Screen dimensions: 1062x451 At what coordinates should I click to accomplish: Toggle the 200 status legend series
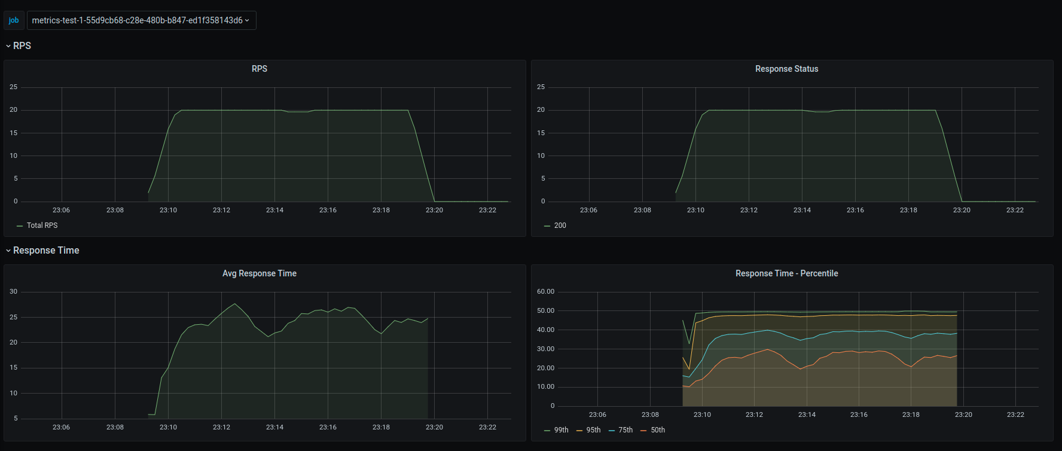tap(560, 225)
